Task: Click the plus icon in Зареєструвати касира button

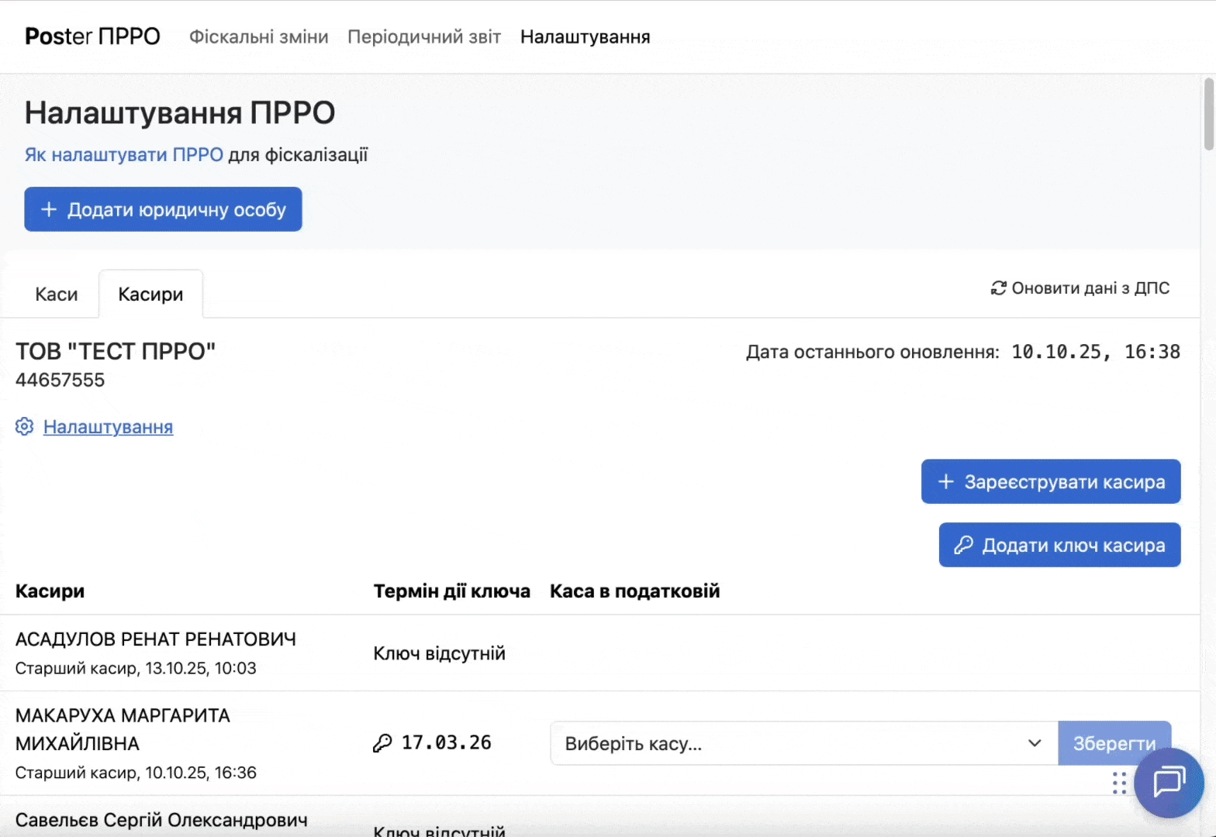Action: point(946,482)
